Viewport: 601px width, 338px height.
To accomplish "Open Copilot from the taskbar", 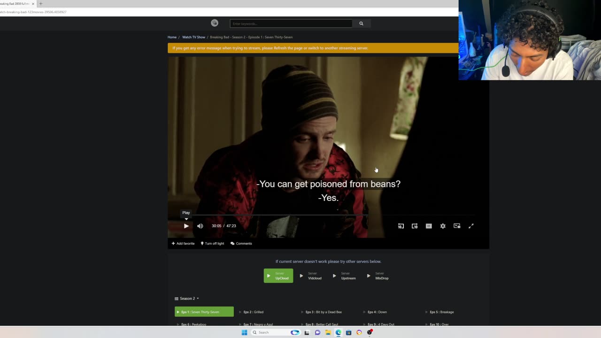I will click(x=295, y=332).
